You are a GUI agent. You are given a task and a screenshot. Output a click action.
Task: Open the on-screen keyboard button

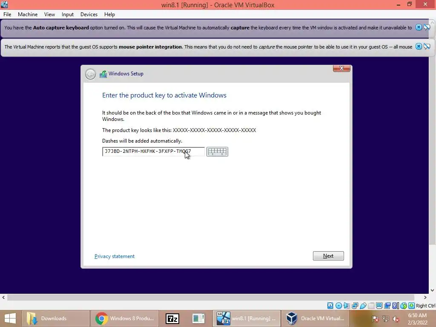[x=217, y=152]
